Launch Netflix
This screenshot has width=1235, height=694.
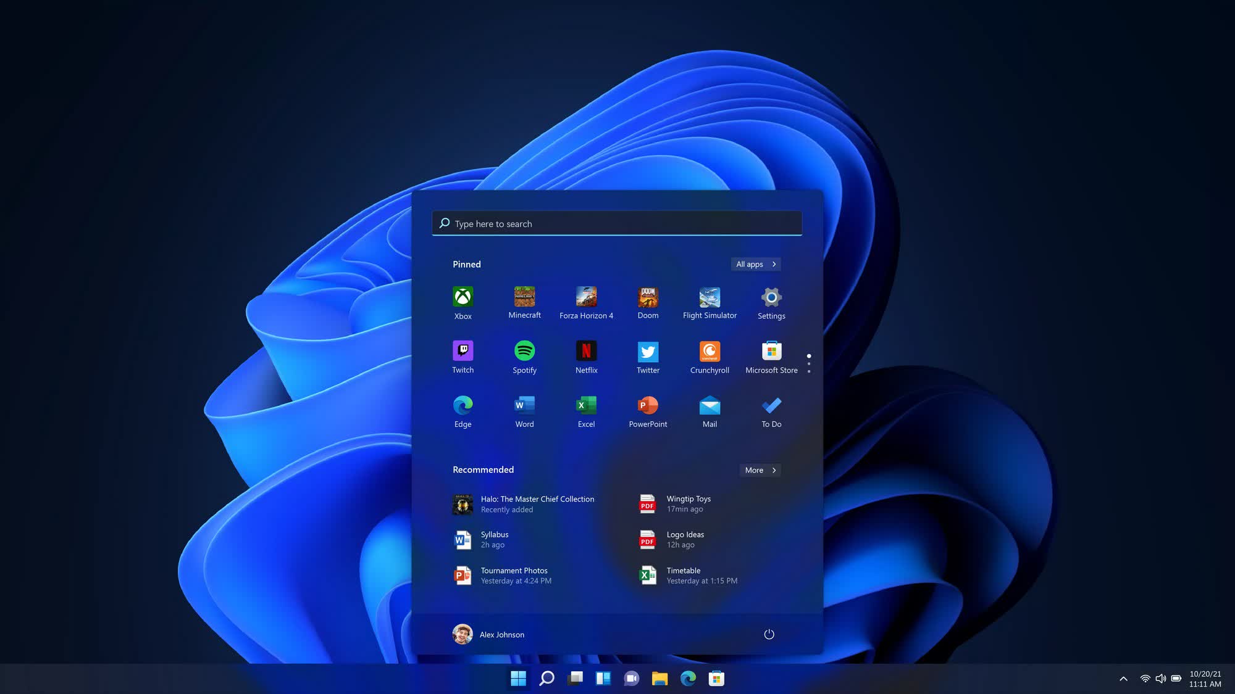586,357
